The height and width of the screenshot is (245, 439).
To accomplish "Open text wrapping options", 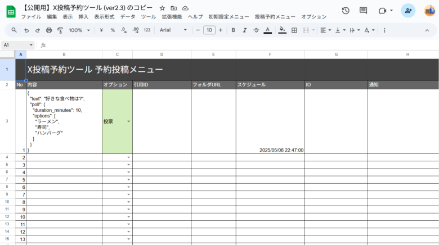I will click(355, 30).
